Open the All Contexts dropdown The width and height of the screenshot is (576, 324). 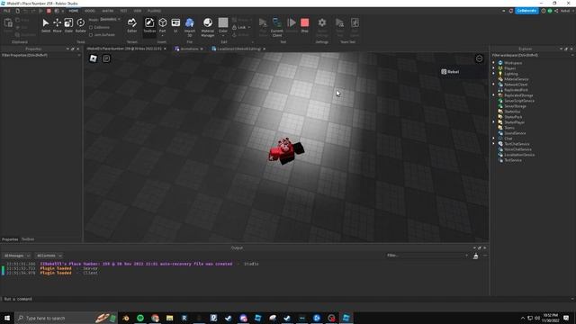(x=49, y=256)
